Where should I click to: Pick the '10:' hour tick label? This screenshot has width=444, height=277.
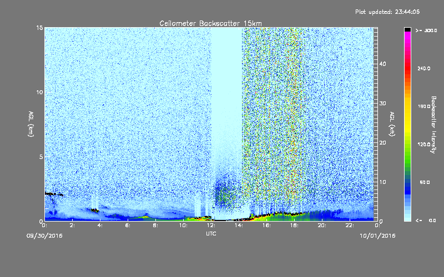click(x=184, y=225)
